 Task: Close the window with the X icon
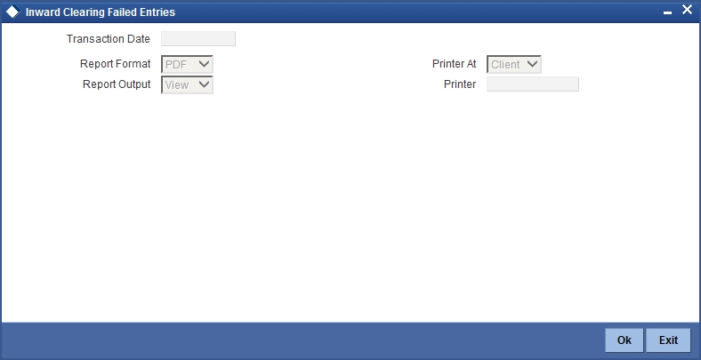(x=687, y=10)
